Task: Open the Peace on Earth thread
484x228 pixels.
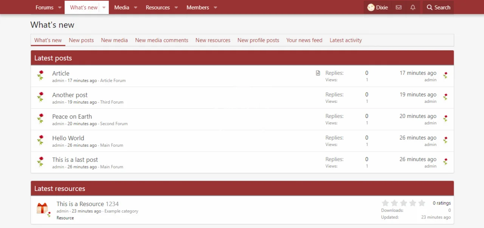Action: (72, 116)
